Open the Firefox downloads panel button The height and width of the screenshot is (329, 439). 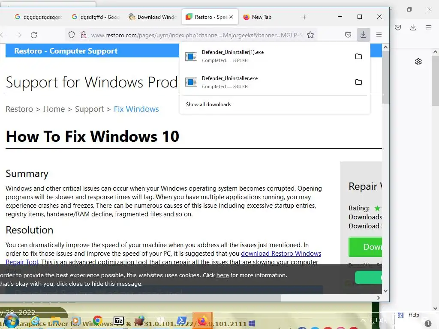tap(363, 35)
